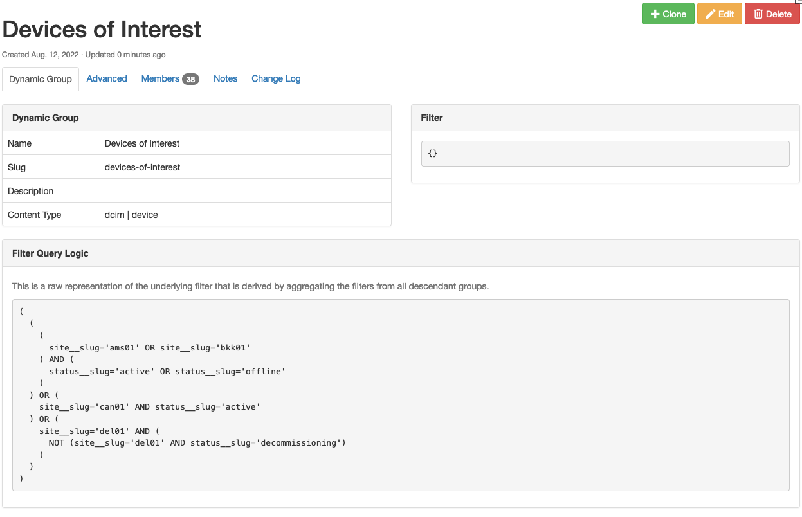Screen dimensions: 802x517
Task: Click the Dynamic Group panel header
Action: [196, 118]
